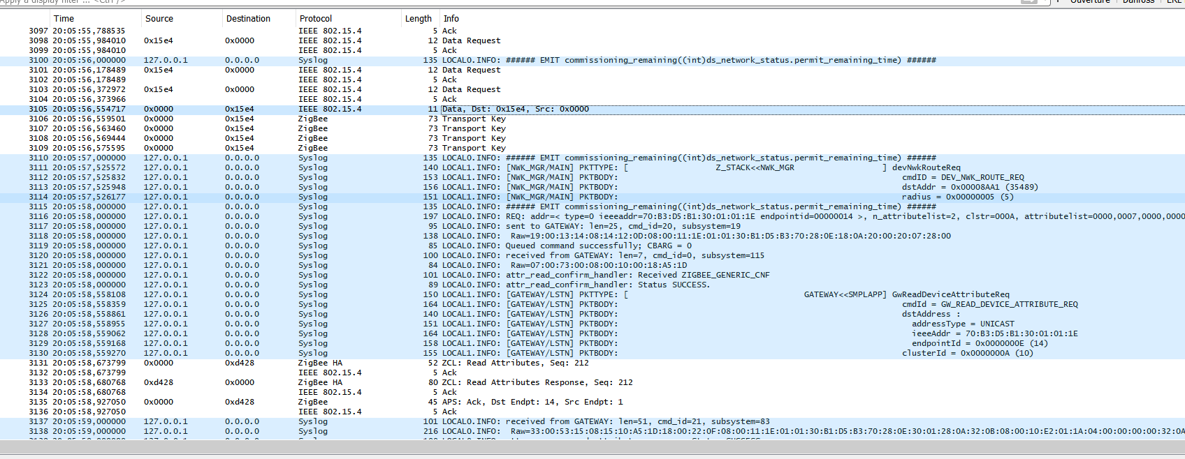Select packet 3098 Data Request row
The height and width of the screenshot is (459, 1185).
(x=592, y=40)
